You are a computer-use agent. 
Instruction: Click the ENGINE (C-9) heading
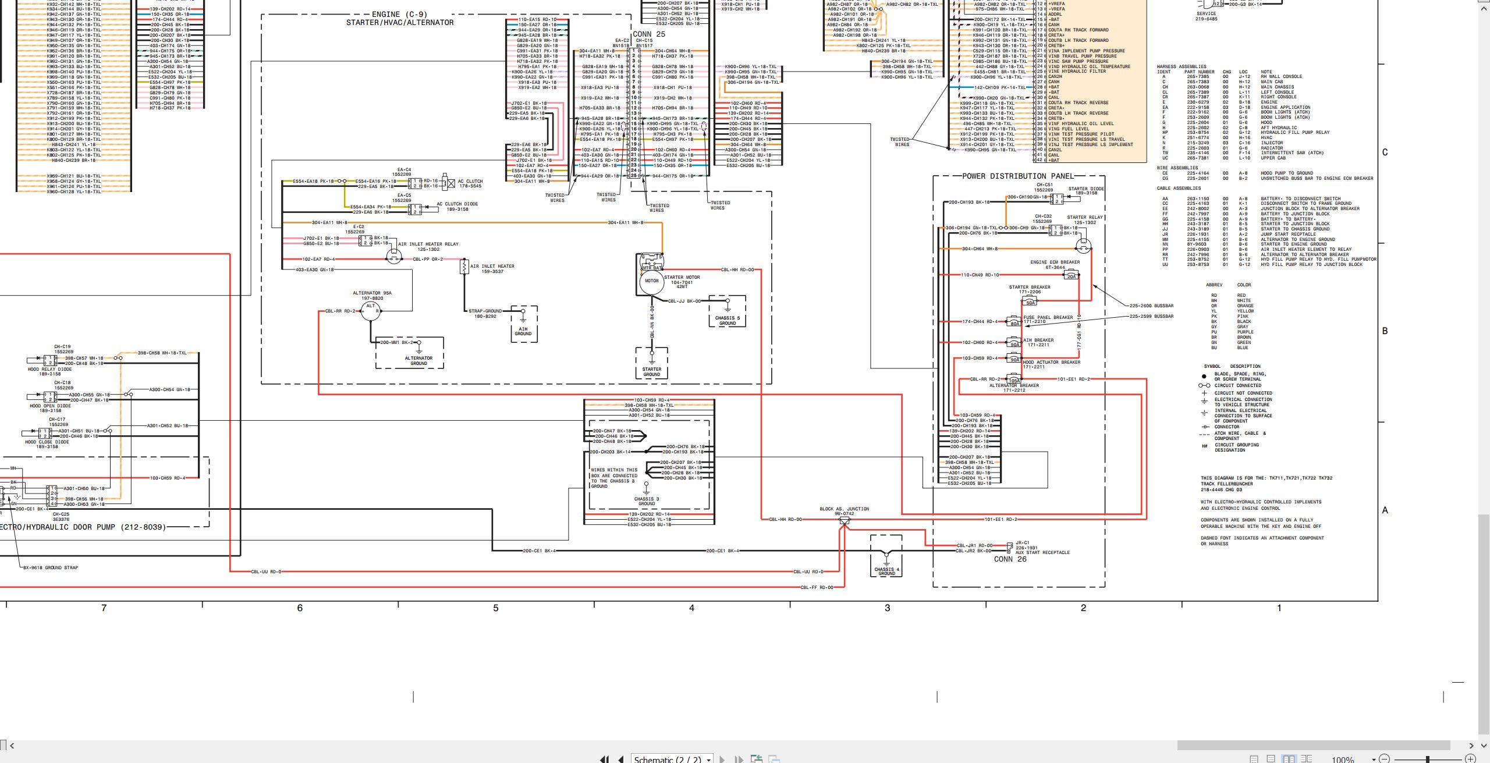[399, 15]
